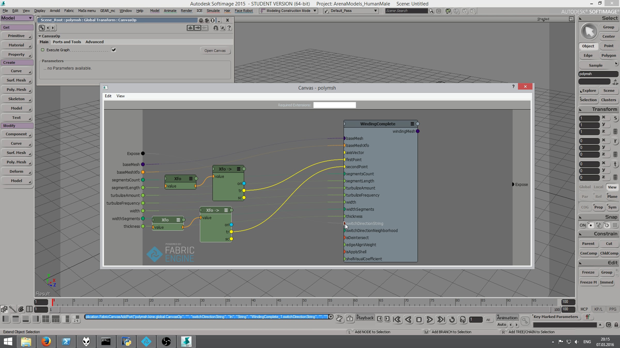Image resolution: width=620 pixels, height=348 pixels.
Task: Play the timeline forward
Action: point(430,320)
